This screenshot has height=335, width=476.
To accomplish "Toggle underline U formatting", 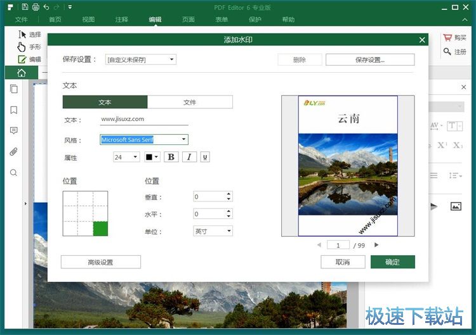I will pos(205,157).
